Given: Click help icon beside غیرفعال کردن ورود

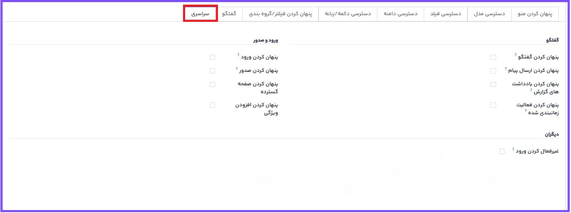Looking at the screenshot, I should click(513, 149).
